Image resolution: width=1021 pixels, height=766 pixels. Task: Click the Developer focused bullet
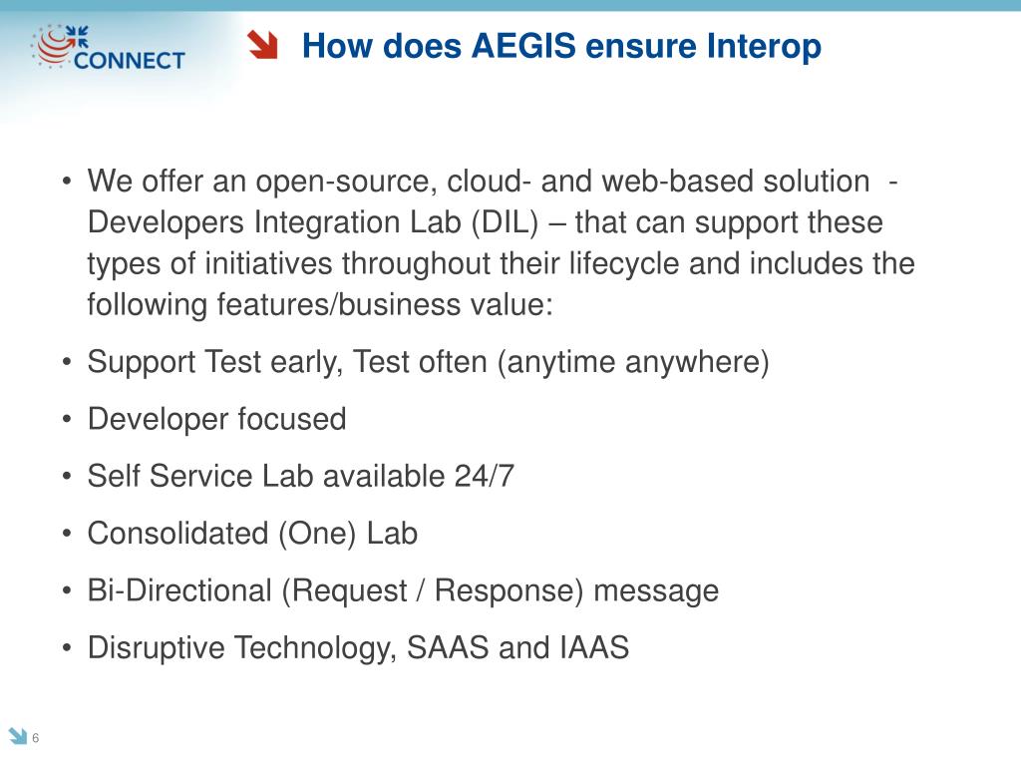216,419
